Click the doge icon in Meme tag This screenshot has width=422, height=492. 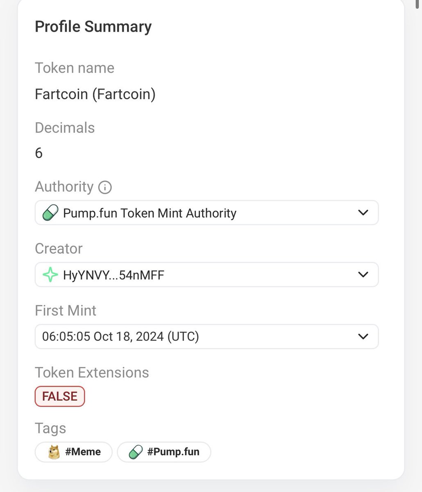tap(54, 452)
